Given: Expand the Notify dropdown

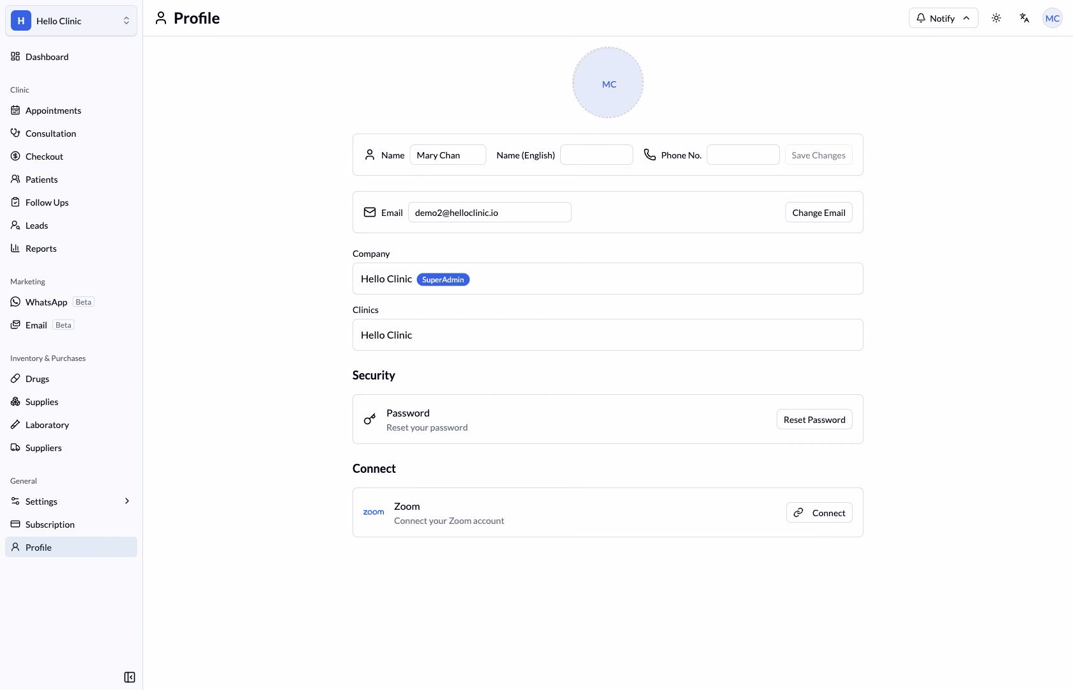Looking at the screenshot, I should (943, 18).
